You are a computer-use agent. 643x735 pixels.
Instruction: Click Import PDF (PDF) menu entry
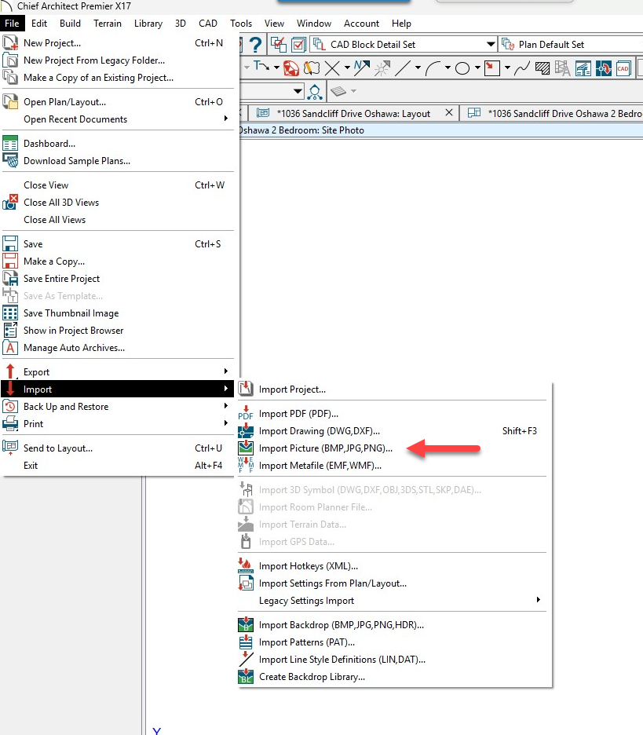click(x=393, y=414)
